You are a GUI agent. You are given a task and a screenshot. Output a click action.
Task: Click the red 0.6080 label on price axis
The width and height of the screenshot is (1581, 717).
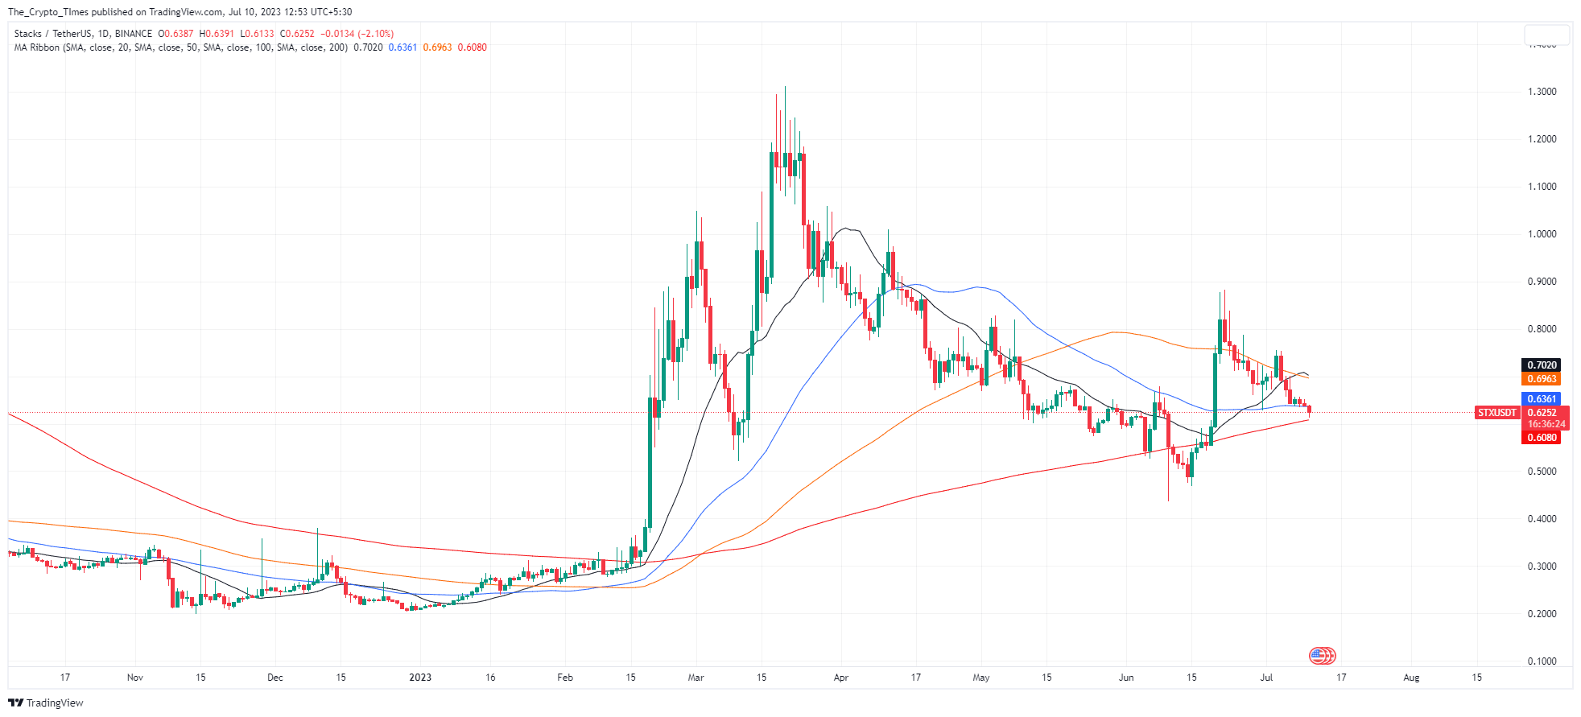coord(1542,438)
